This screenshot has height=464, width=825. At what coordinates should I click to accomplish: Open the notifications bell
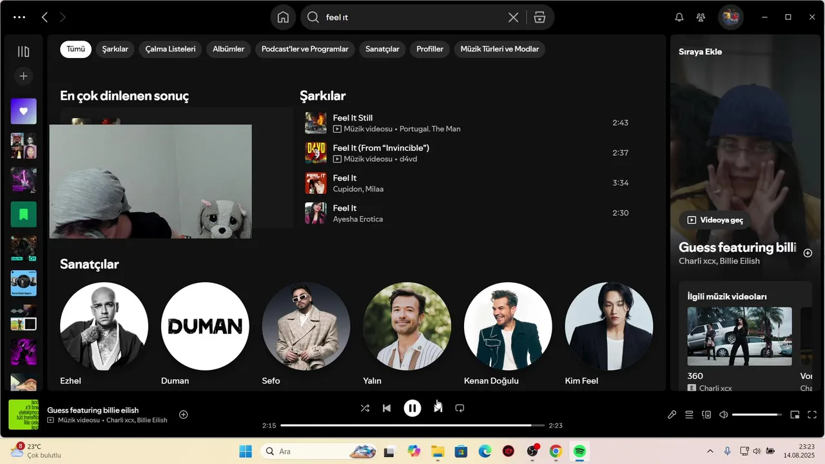pyautogui.click(x=679, y=17)
